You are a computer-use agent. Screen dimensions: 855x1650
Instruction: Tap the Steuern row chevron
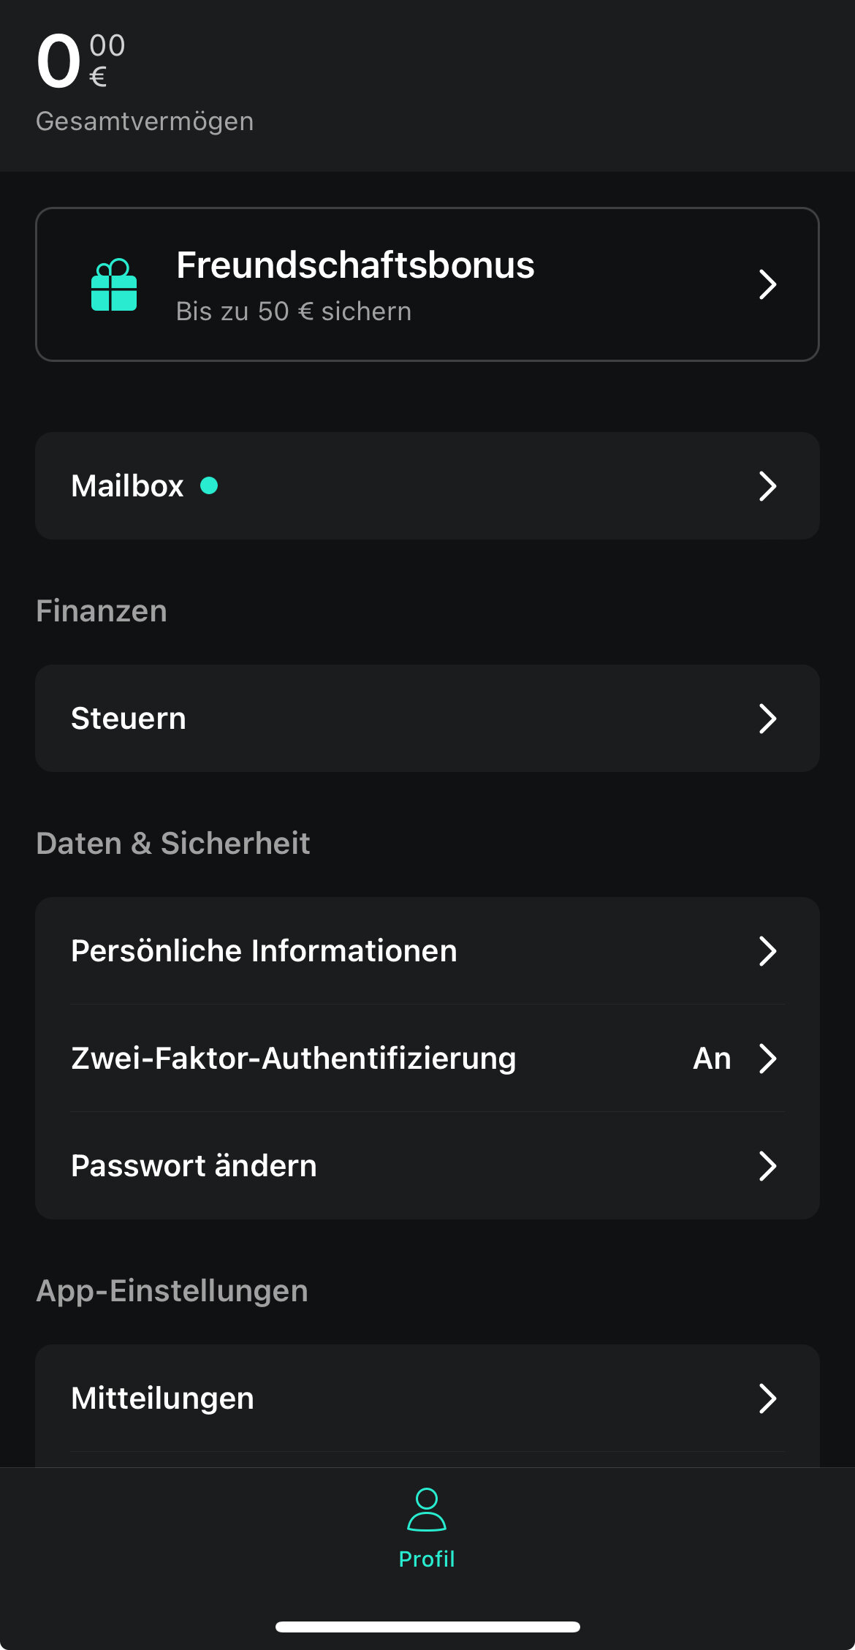point(767,719)
